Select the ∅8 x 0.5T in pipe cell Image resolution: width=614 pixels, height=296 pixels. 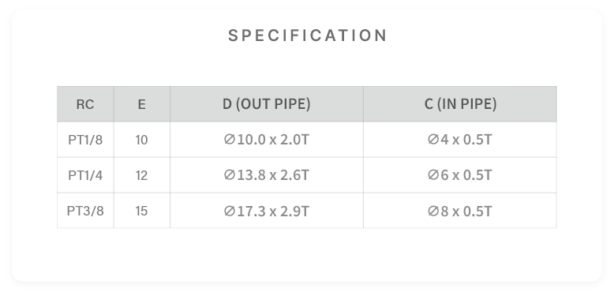460,211
